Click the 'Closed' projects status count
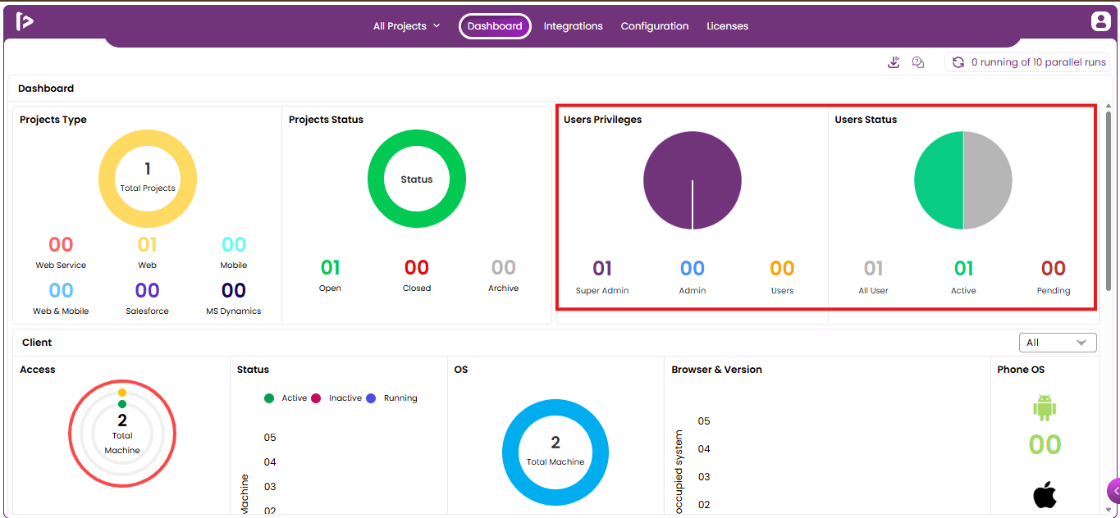The image size is (1120, 518). point(417,267)
